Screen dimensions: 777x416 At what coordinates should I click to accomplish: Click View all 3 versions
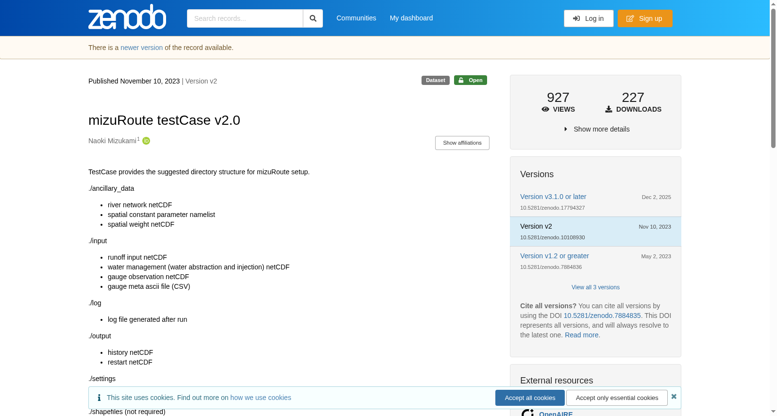(595, 287)
